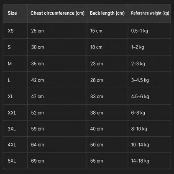Select the 5XL size row label
The height and width of the screenshot is (174, 174).
[12, 161]
